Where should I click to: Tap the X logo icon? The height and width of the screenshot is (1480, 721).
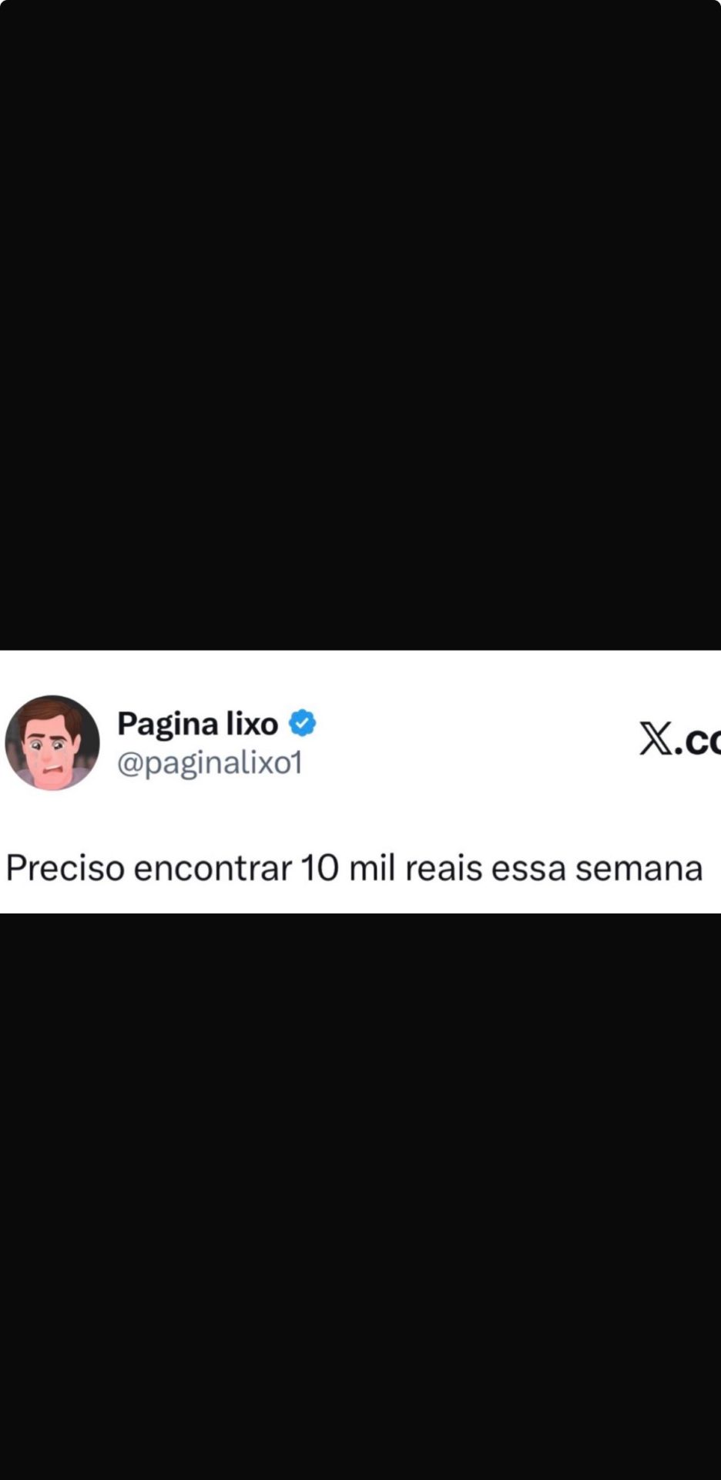[656, 738]
